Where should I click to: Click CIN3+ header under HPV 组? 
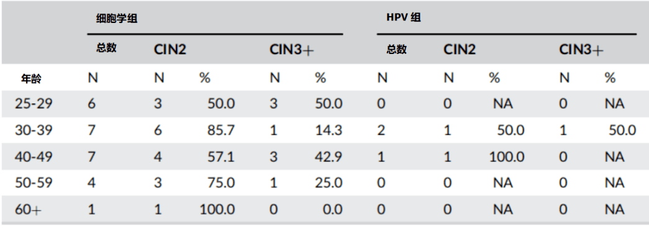[581, 50]
